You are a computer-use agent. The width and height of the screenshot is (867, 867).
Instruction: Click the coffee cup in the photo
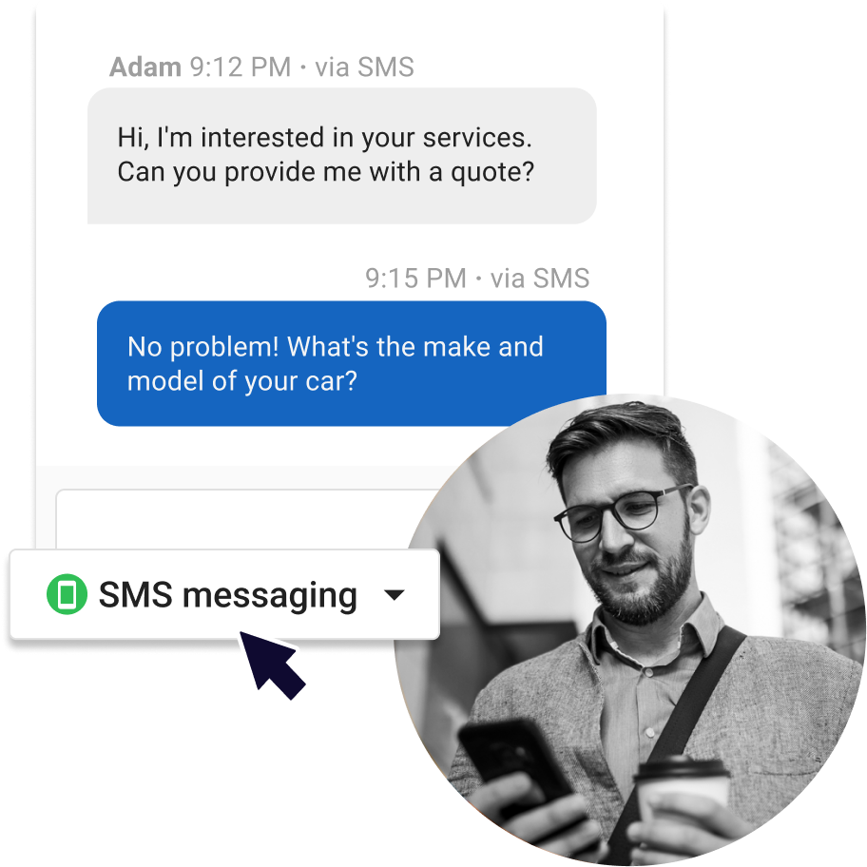pyautogui.click(x=682, y=797)
